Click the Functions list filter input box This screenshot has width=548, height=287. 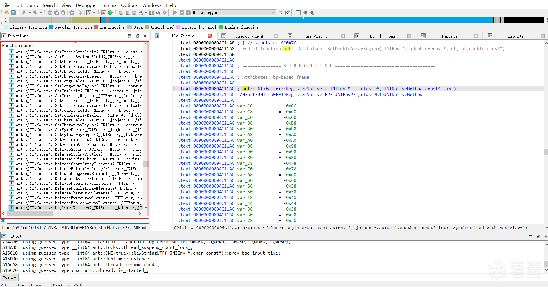click(x=77, y=221)
